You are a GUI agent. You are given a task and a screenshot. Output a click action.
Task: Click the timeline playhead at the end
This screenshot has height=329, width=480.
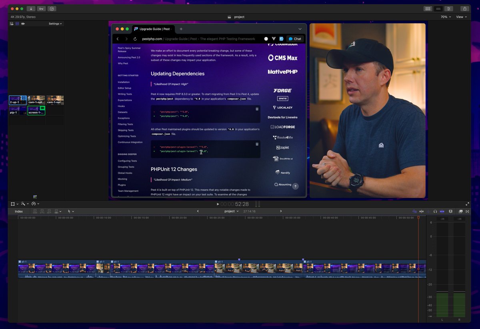418,217
